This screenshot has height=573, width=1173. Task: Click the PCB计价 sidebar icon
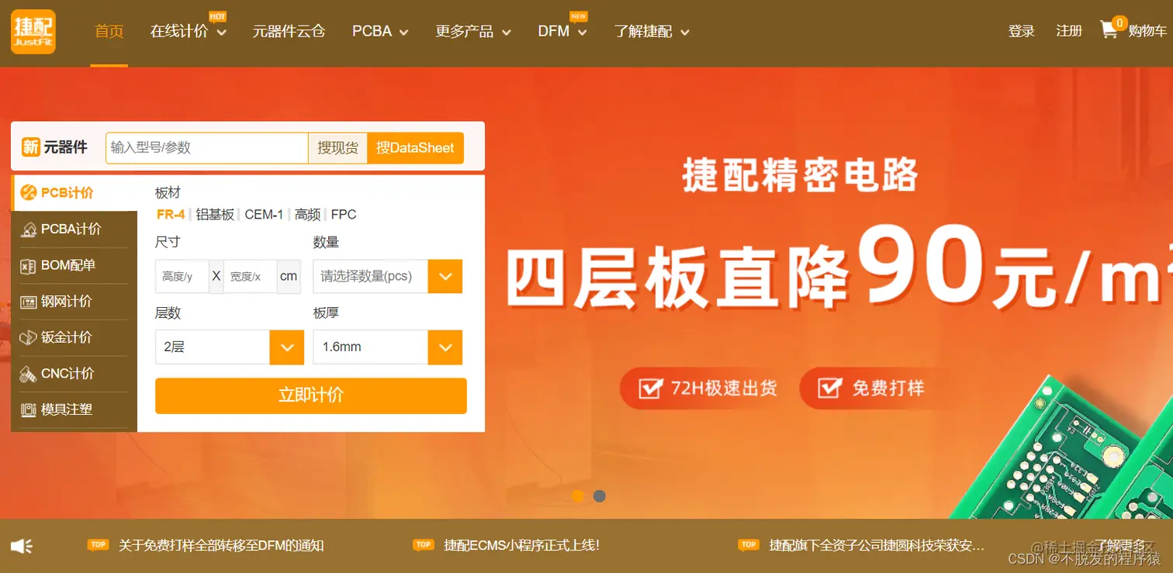click(x=29, y=192)
